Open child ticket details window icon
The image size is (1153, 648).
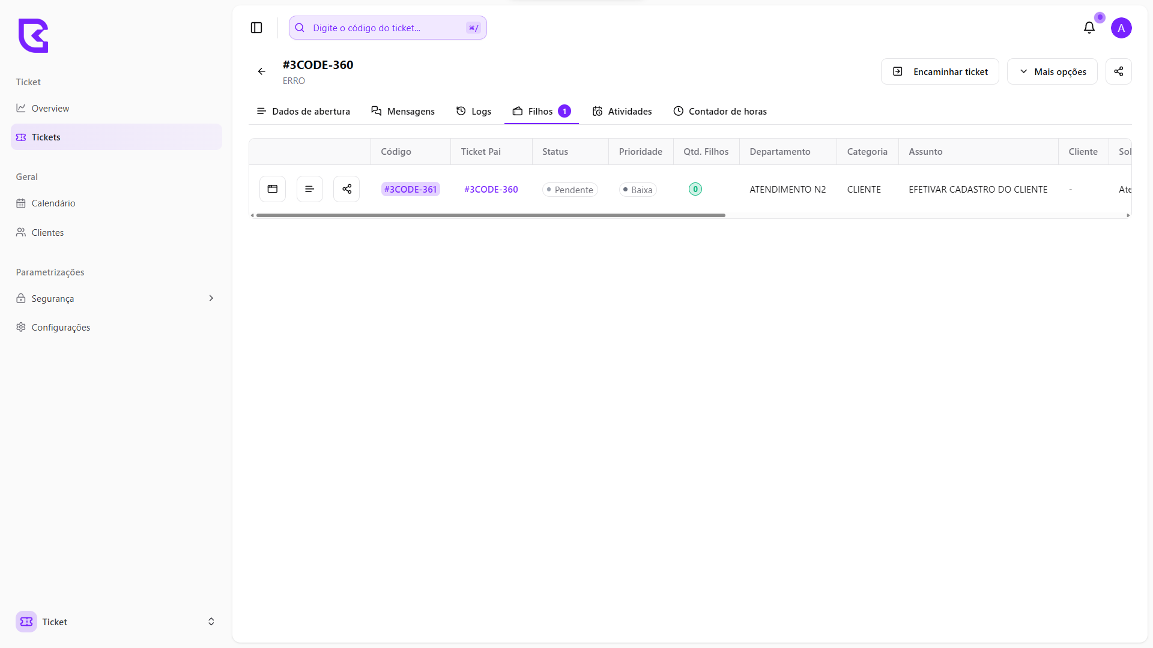pos(273,189)
